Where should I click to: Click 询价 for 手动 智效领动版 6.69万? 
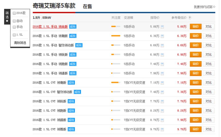click(x=196, y=45)
